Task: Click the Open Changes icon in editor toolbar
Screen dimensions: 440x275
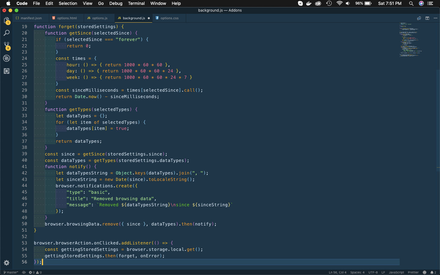Action: click(419, 18)
